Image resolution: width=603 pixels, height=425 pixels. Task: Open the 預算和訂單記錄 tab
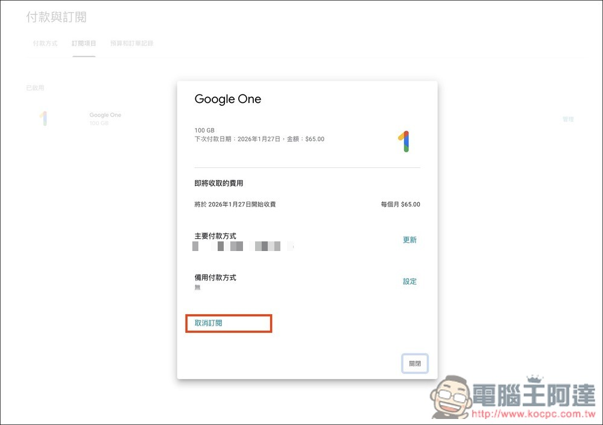[132, 43]
